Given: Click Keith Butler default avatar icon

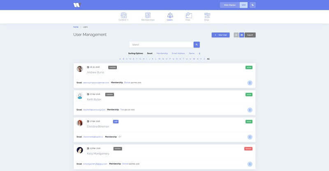Looking at the screenshot, I should [80, 96].
